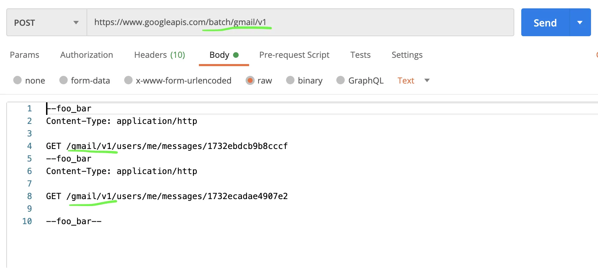
Task: Select the raw radio button
Action: (250, 80)
